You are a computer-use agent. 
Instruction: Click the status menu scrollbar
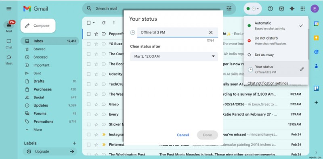pyautogui.click(x=308, y=44)
